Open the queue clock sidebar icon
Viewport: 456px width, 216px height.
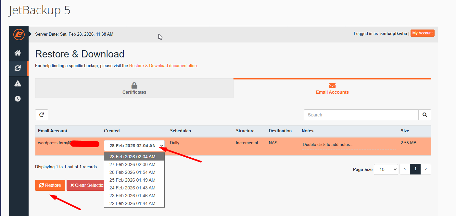tap(18, 99)
